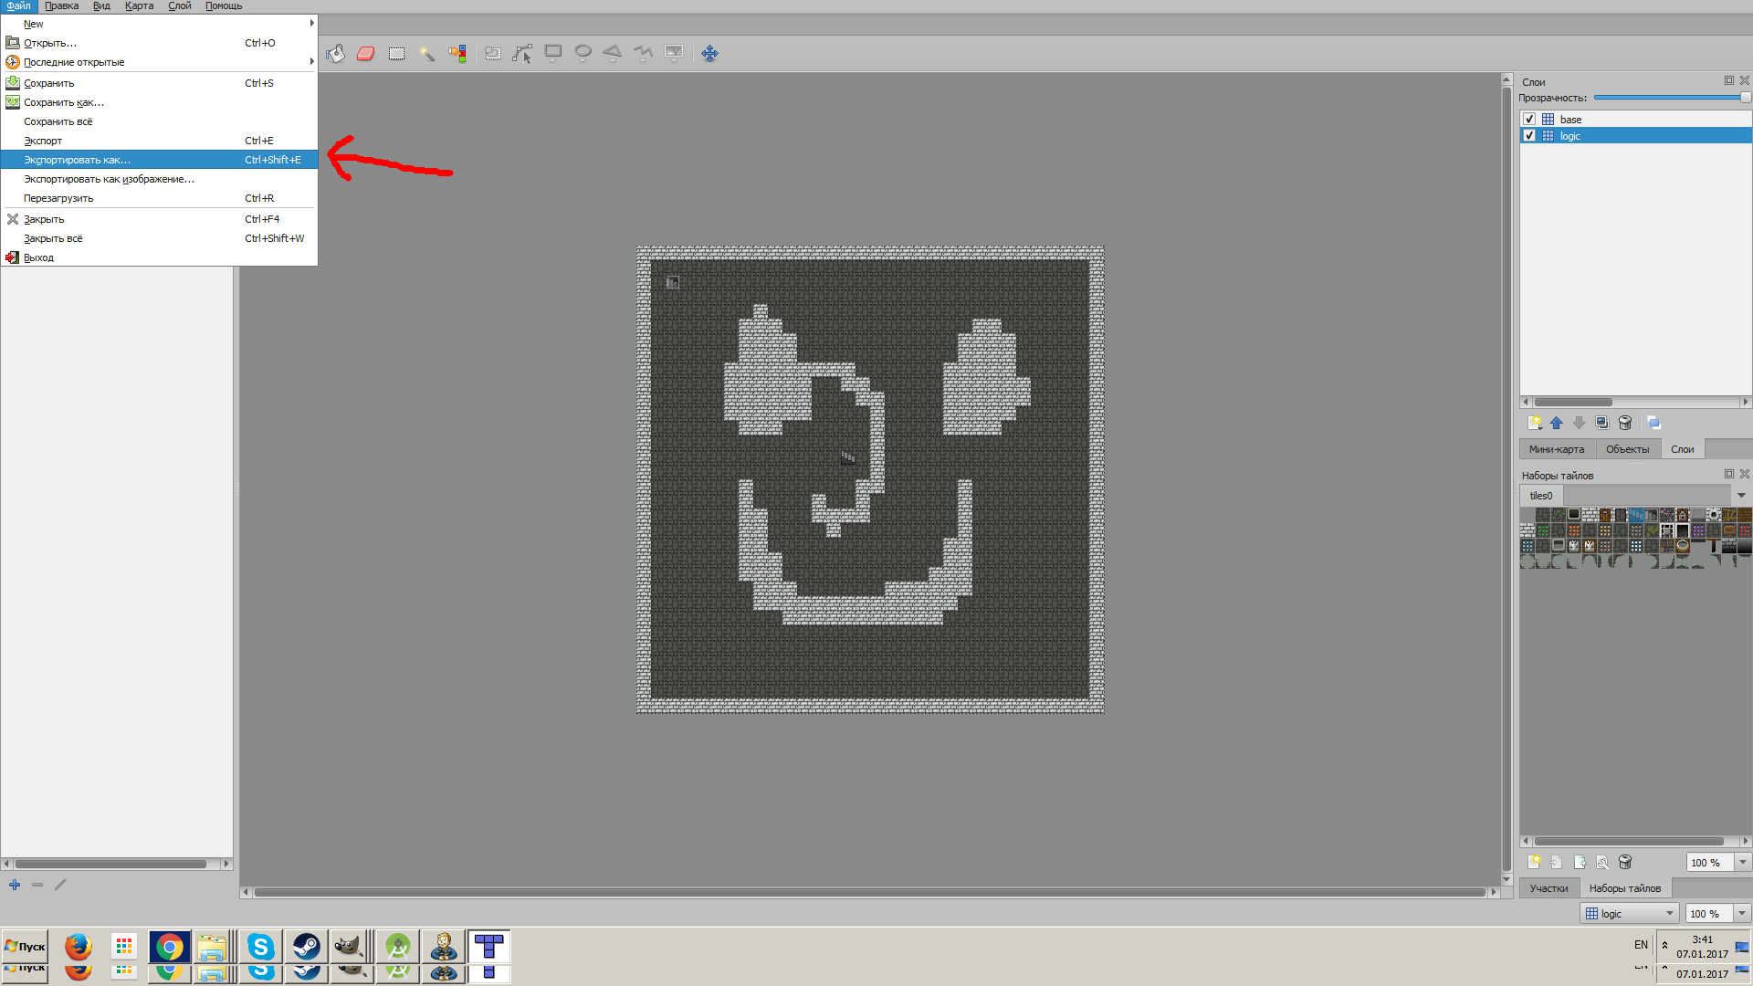Screen dimensions: 1753x986
Task: Switch to the 'Участки' tab
Action: [1548, 888]
